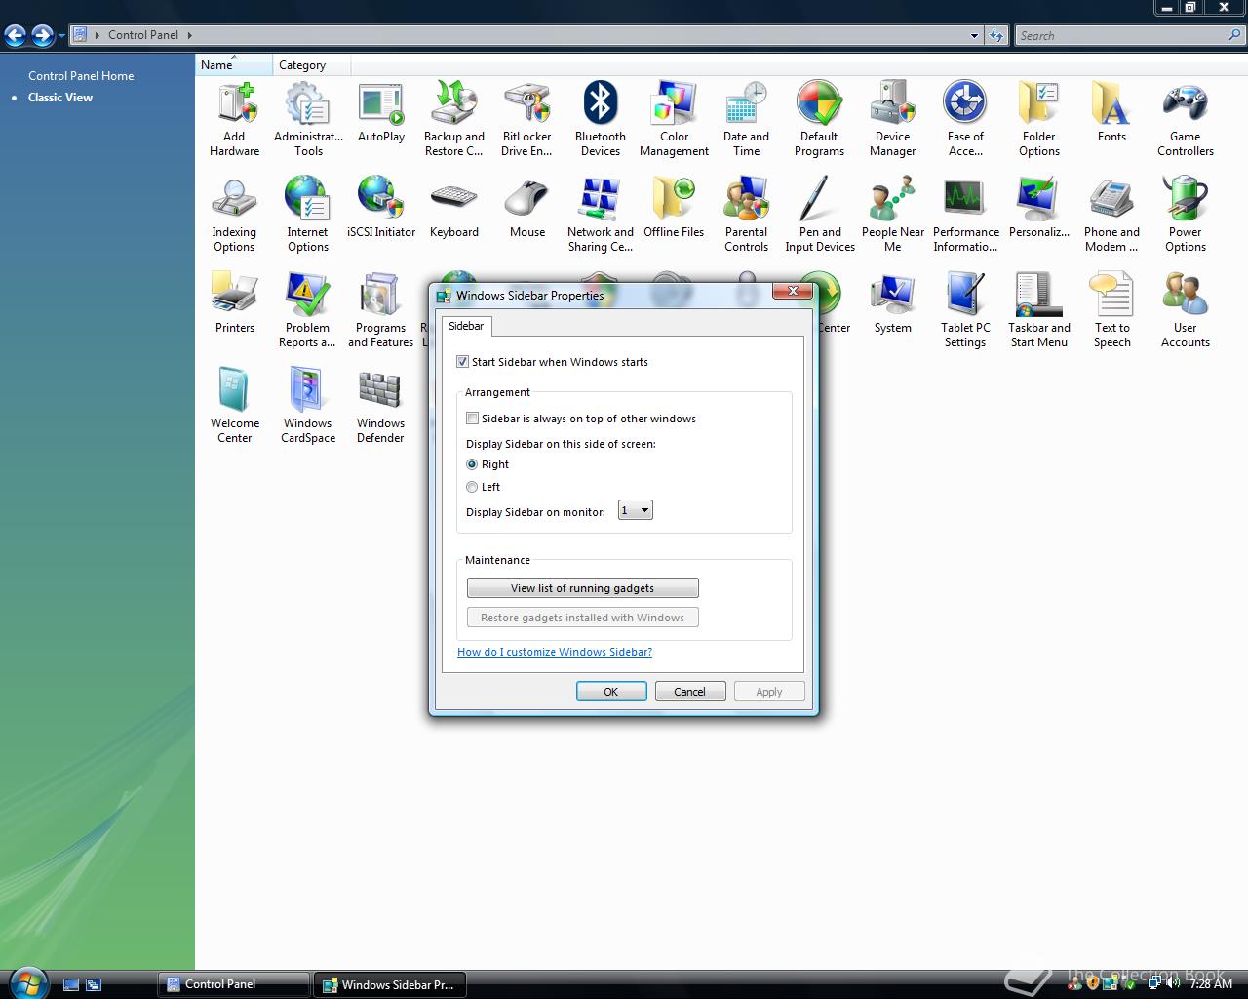Open iSCSI Initiator
This screenshot has height=999, width=1248.
(x=381, y=208)
